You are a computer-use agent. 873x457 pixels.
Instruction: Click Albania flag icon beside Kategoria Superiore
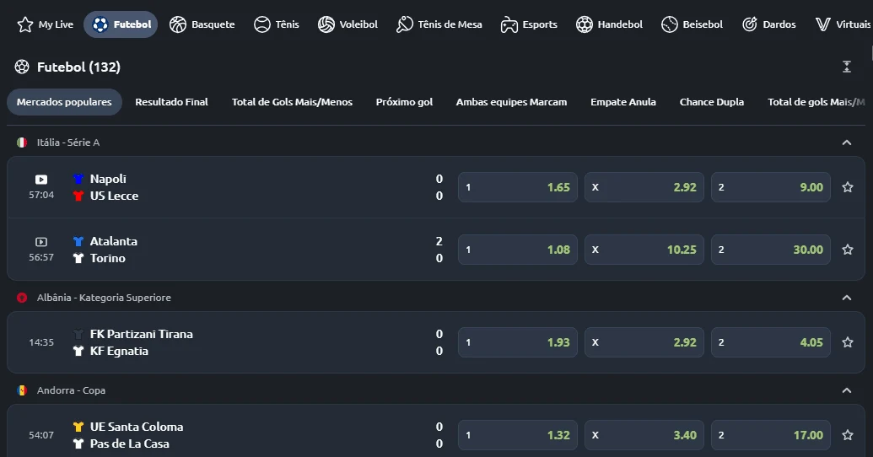point(22,298)
